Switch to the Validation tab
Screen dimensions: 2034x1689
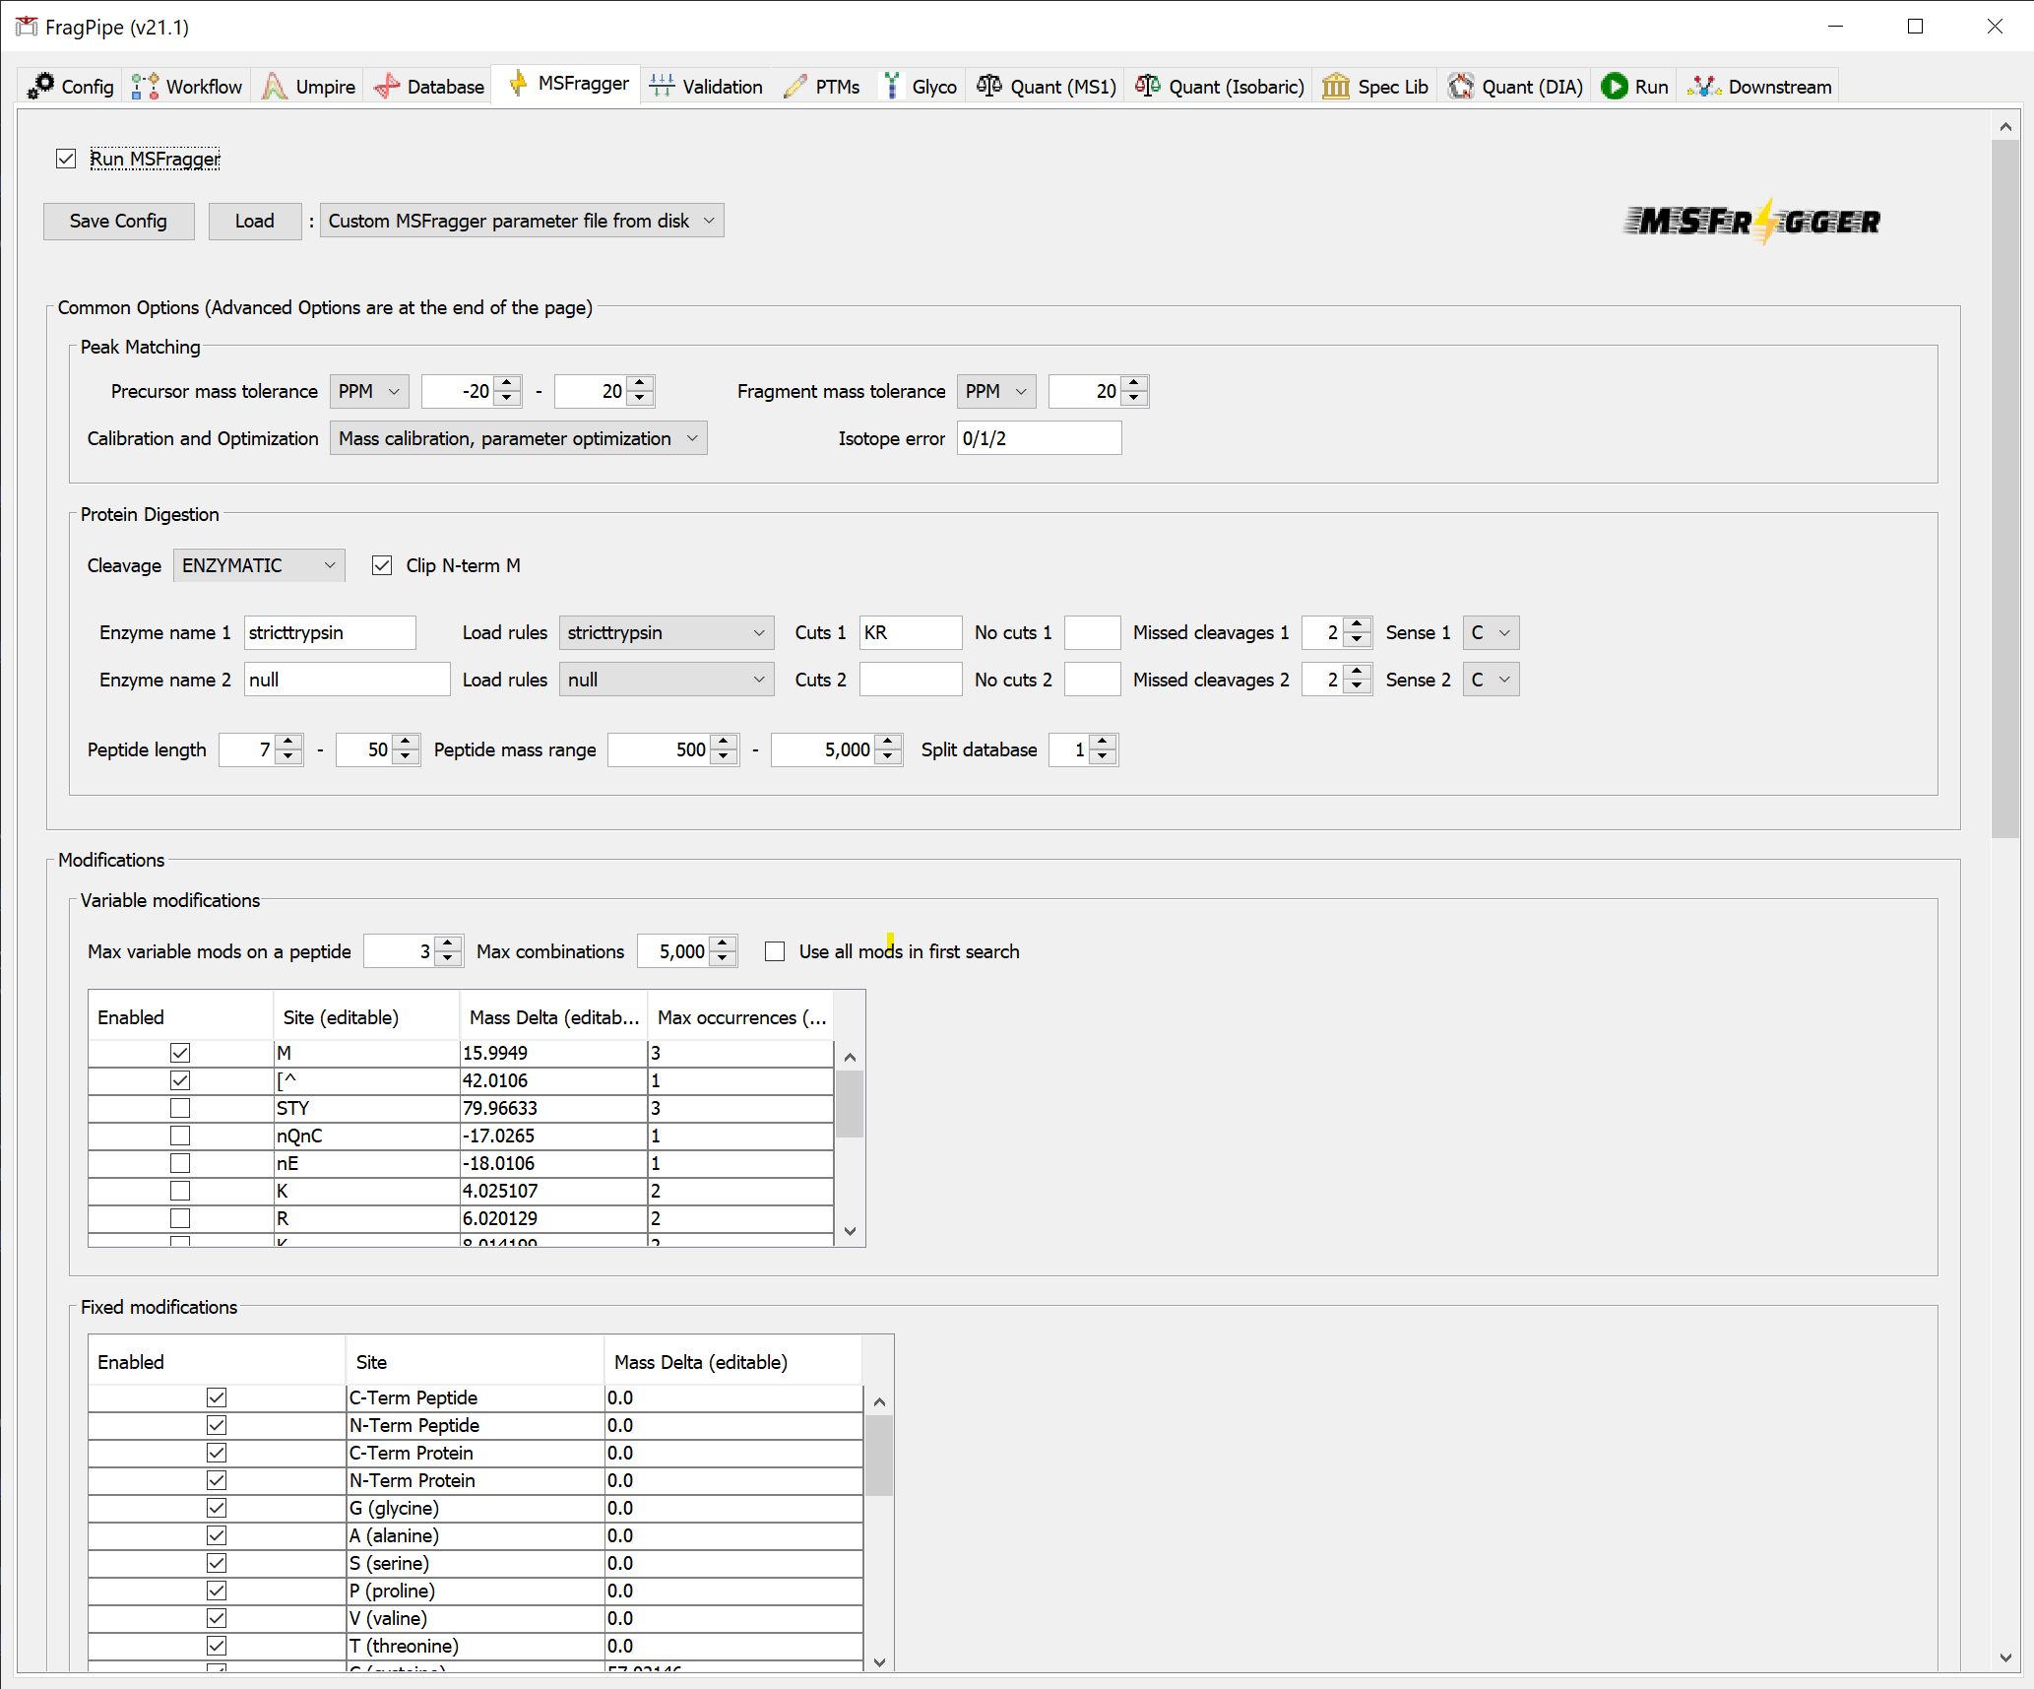707,86
